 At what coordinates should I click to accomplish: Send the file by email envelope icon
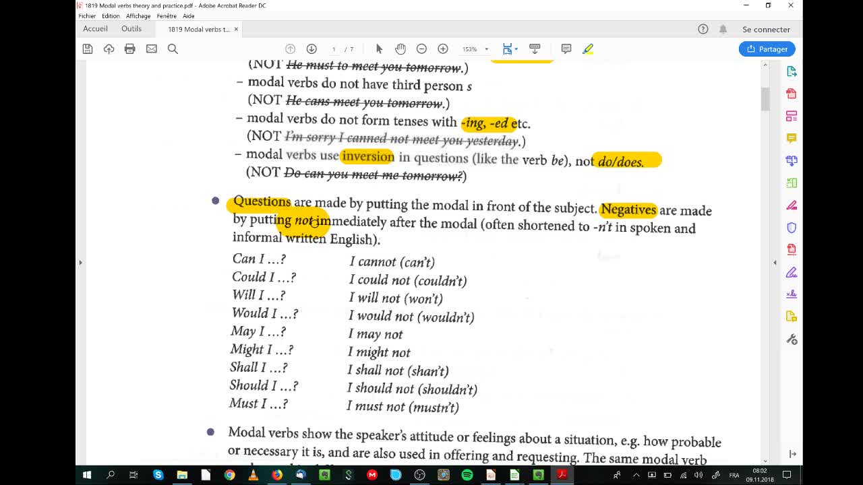pos(152,48)
